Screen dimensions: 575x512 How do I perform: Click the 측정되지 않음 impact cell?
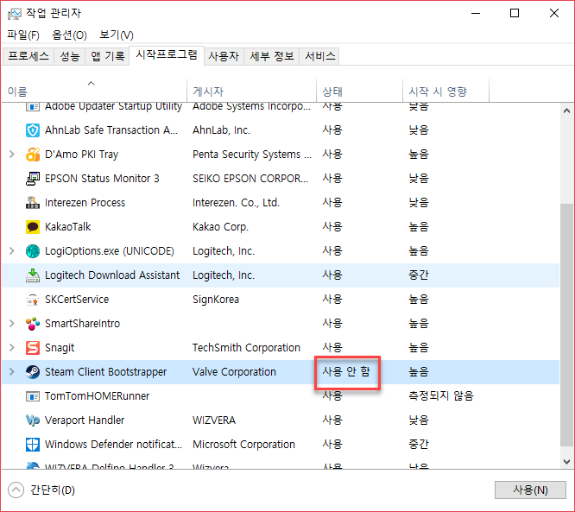coord(441,395)
